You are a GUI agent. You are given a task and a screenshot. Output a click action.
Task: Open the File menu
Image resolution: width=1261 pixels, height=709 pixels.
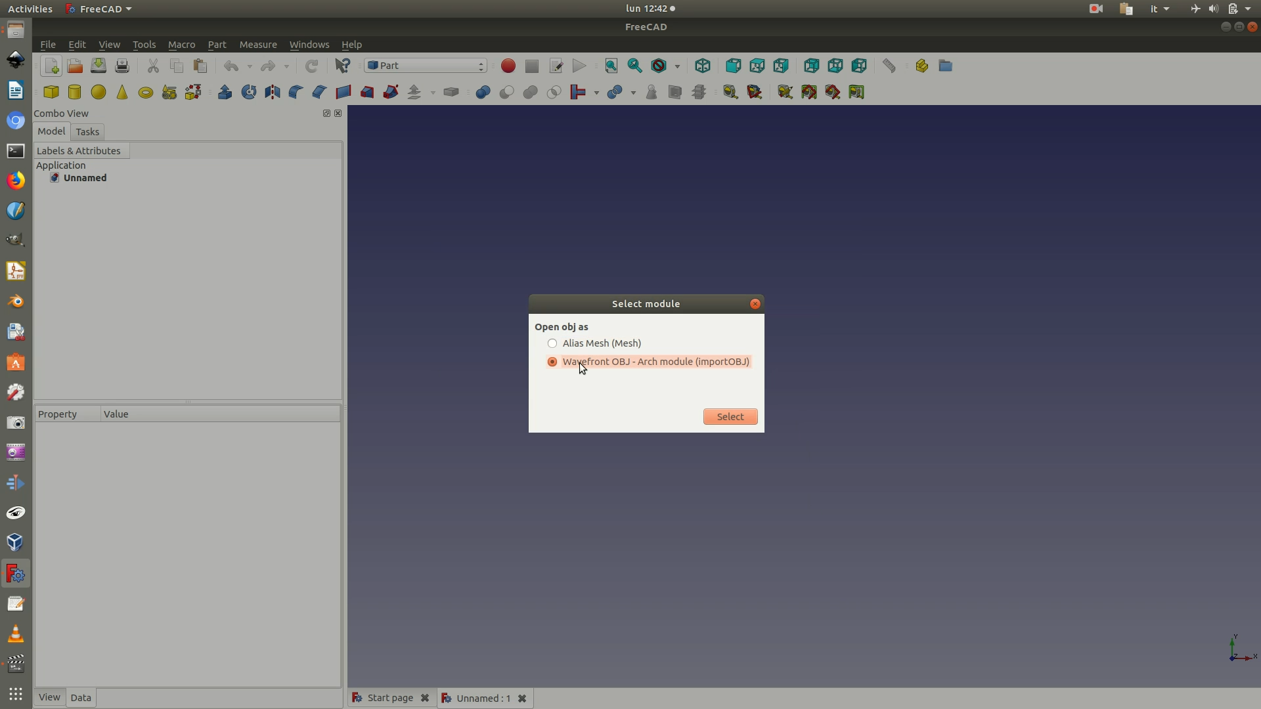pos(48,45)
